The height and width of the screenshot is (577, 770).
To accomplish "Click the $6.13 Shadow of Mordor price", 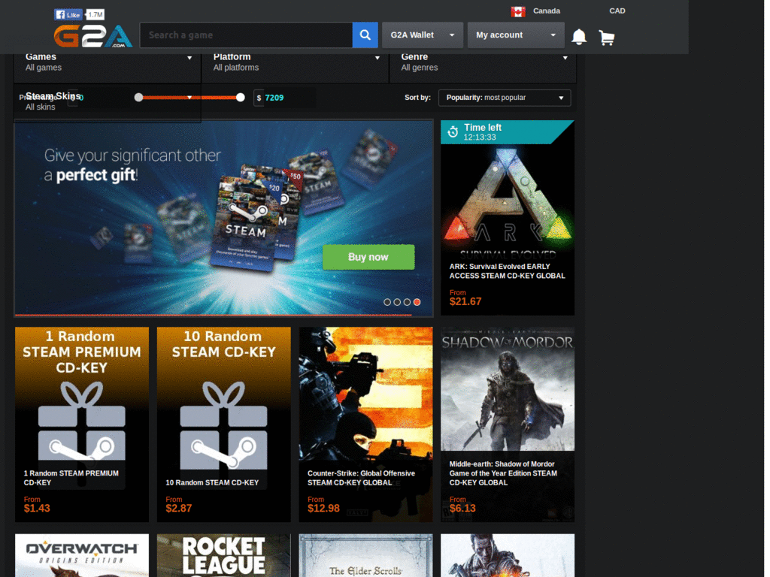I will point(462,509).
